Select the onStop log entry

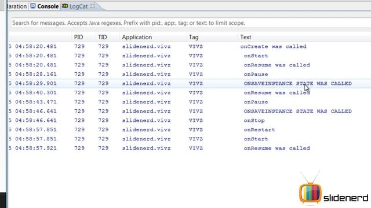pyautogui.click(x=190, y=120)
